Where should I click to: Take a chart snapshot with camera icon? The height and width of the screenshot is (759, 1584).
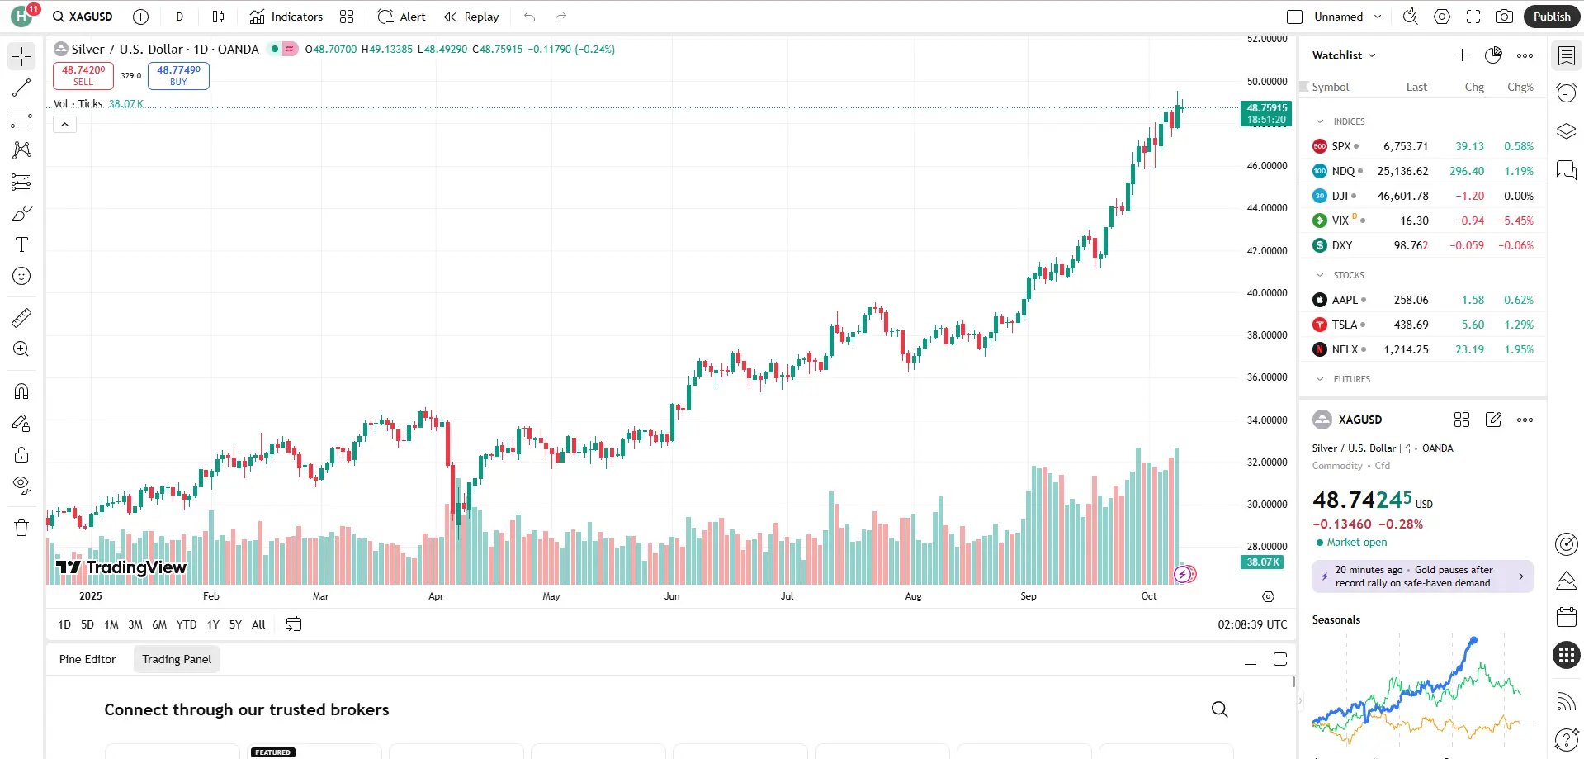coord(1504,17)
